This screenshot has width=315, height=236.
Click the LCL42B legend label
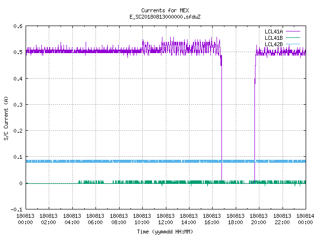point(274,44)
